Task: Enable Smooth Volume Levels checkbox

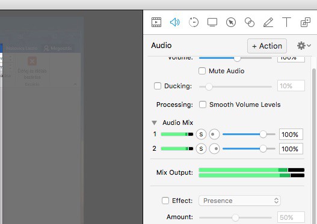Action: (x=203, y=104)
